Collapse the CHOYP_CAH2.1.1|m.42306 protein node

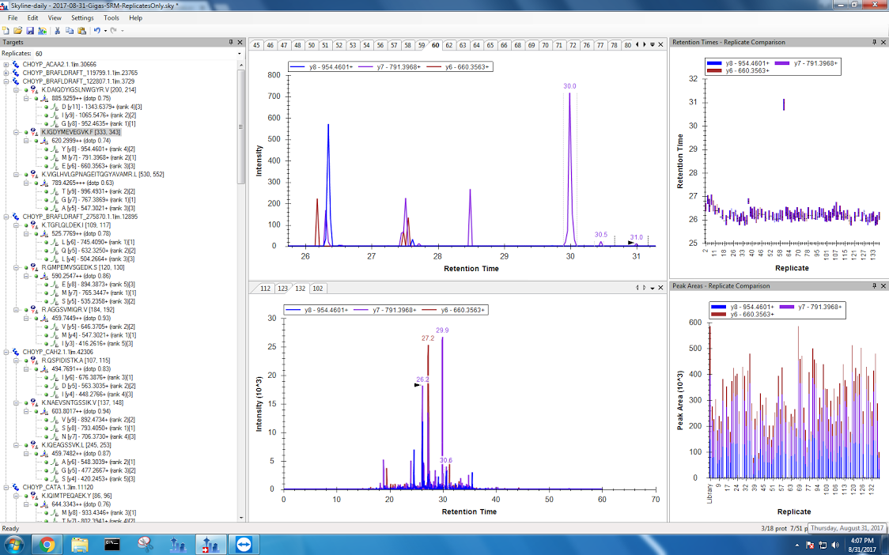[x=6, y=352]
